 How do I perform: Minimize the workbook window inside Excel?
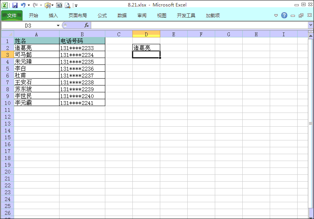[x=293, y=16]
